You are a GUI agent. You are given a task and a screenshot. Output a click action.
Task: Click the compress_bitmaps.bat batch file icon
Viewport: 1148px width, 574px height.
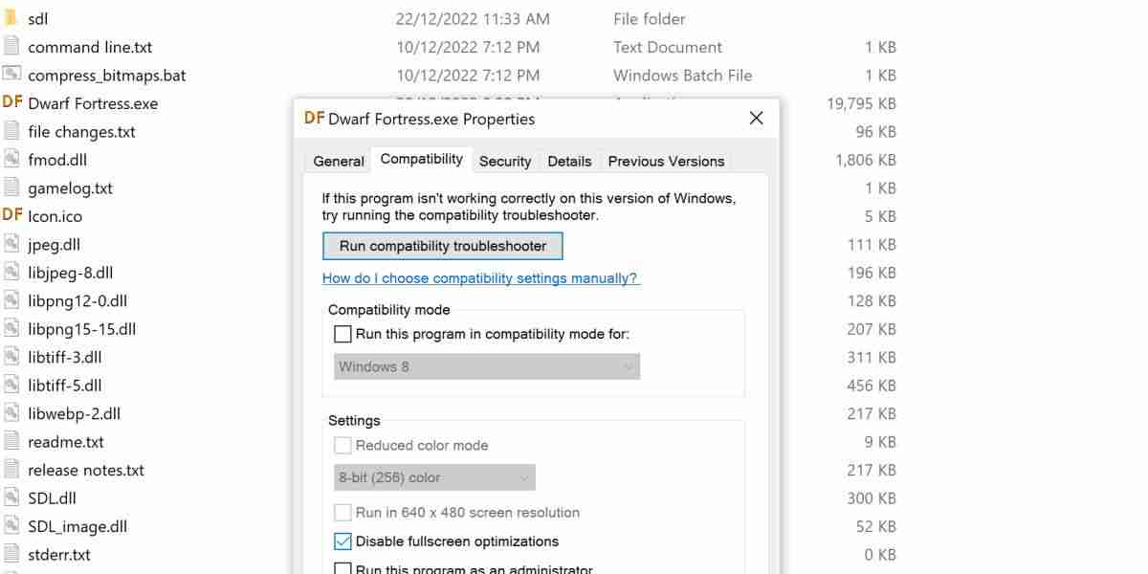12,75
